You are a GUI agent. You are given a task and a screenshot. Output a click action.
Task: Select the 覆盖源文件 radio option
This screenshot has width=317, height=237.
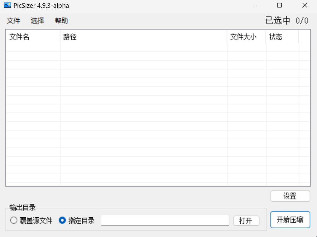[x=31, y=220]
